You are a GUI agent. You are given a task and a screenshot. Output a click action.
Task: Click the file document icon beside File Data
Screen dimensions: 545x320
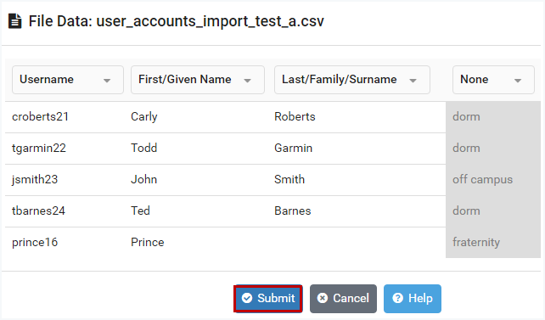coord(15,21)
